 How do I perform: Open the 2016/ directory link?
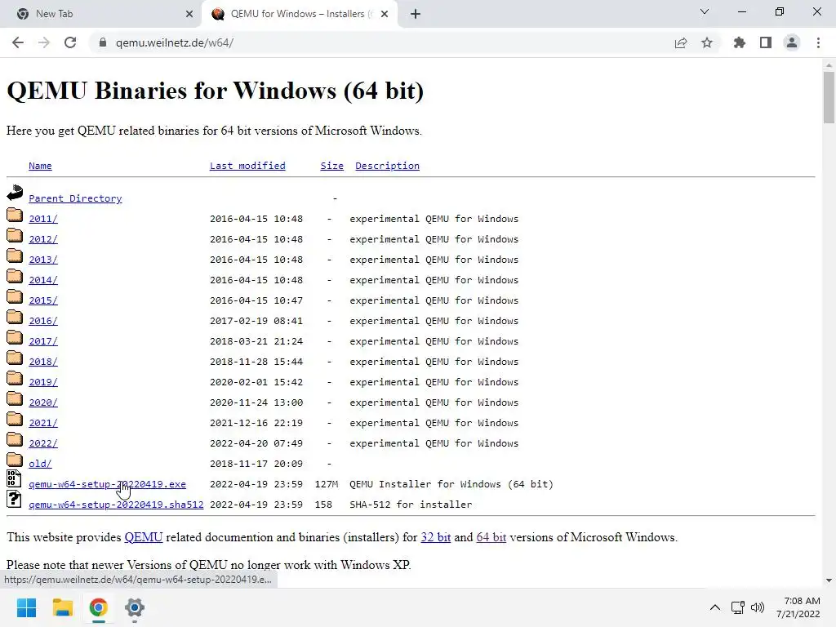coord(43,321)
